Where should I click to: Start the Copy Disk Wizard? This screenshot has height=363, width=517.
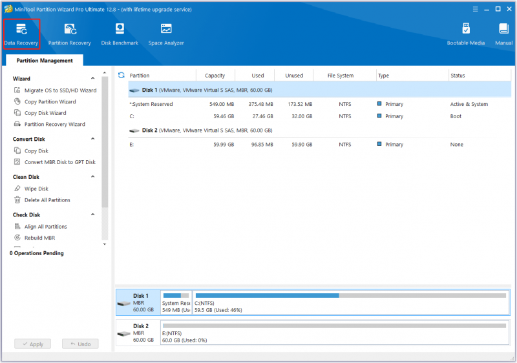click(40, 112)
